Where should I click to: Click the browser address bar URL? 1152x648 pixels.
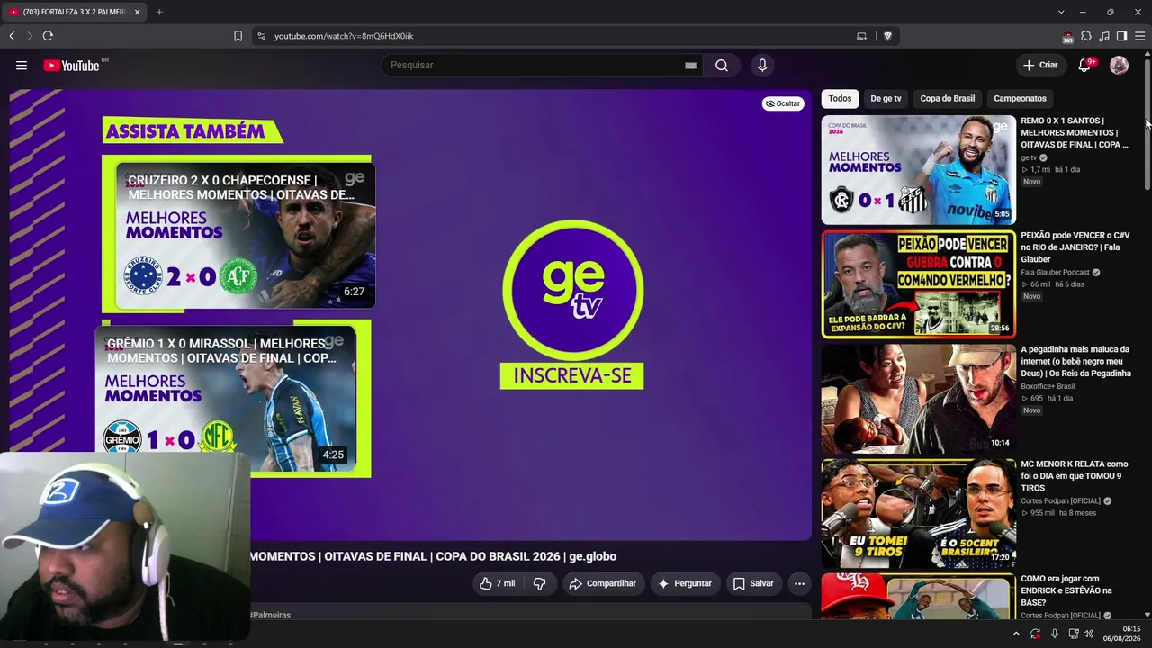click(344, 36)
